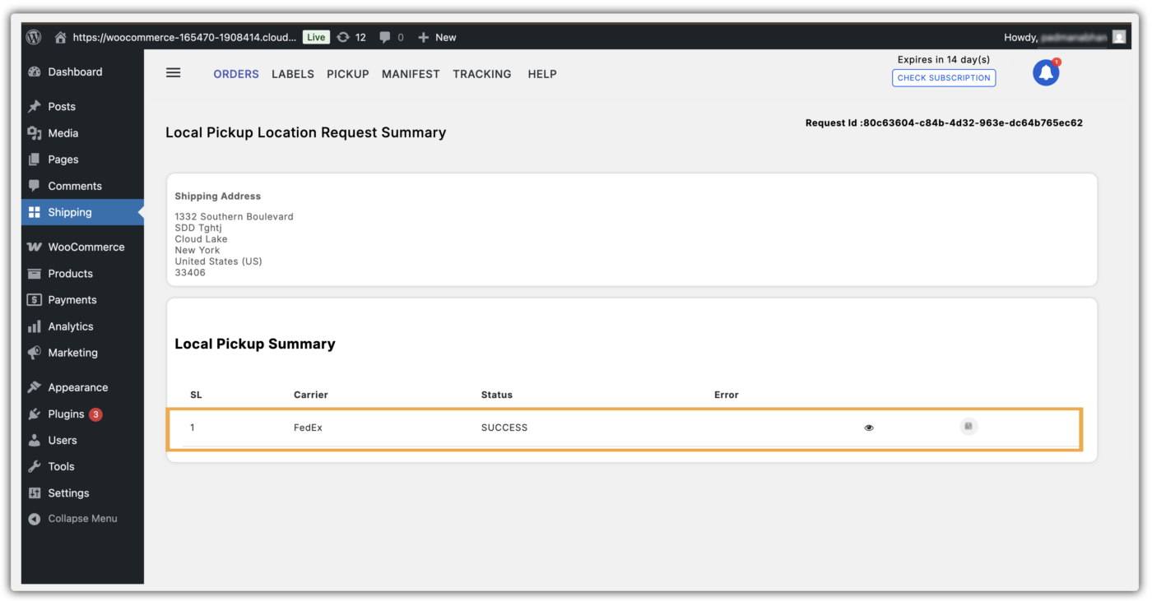This screenshot has height=601, width=1152.
Task: Go to the TRACKING tab
Action: tap(482, 74)
